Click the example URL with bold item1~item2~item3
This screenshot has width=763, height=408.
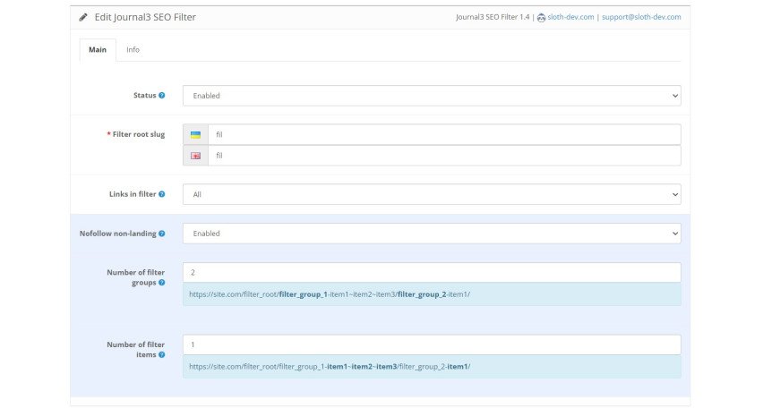tap(330, 367)
